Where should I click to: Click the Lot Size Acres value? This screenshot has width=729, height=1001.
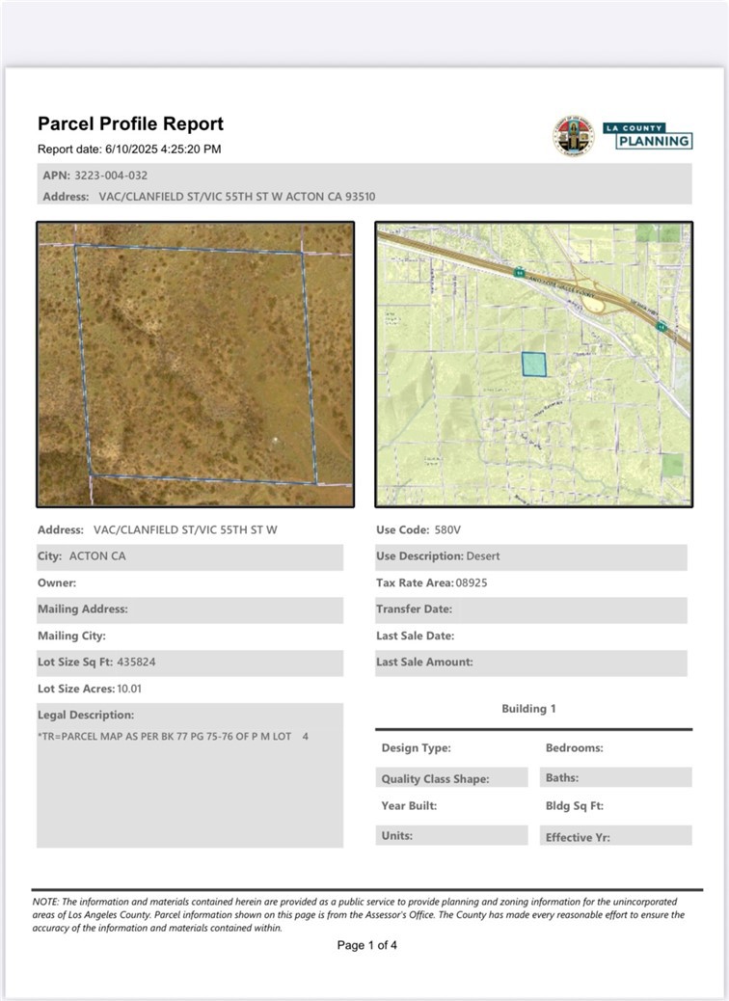129,690
